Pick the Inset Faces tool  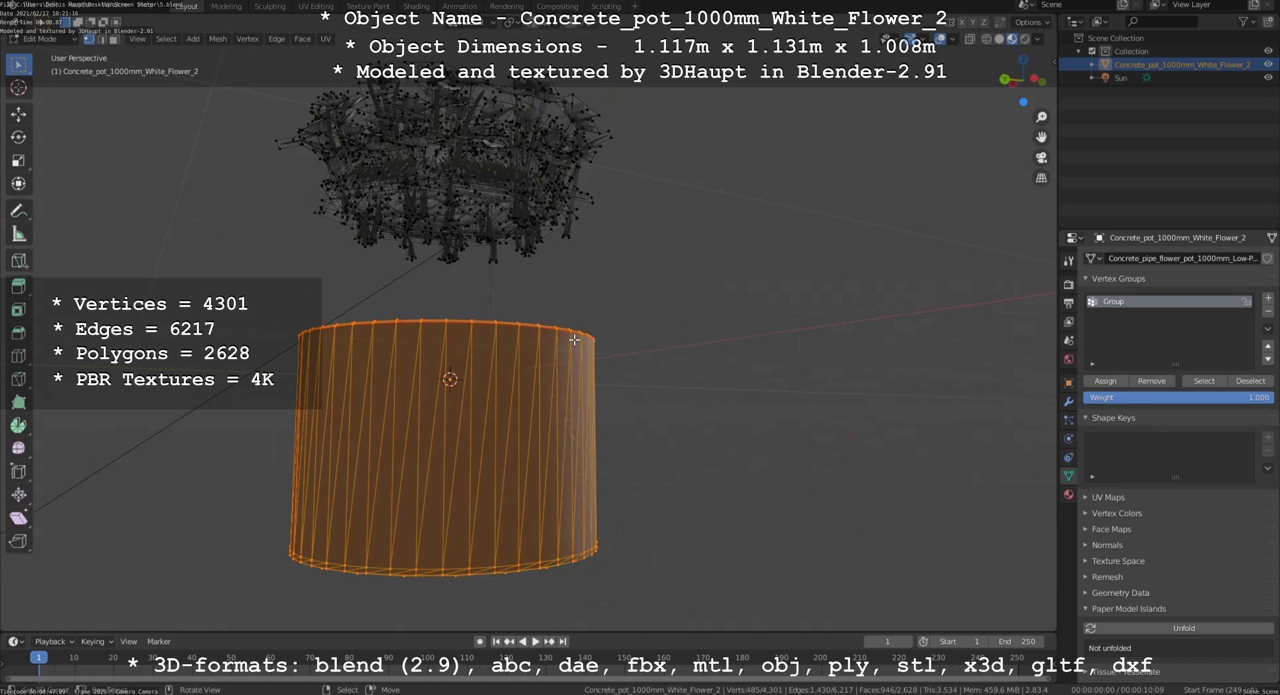tap(19, 310)
